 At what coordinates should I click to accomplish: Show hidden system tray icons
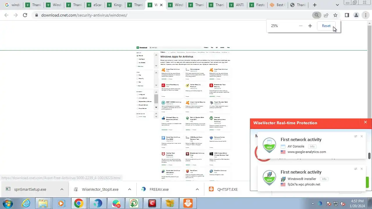pos(313,203)
